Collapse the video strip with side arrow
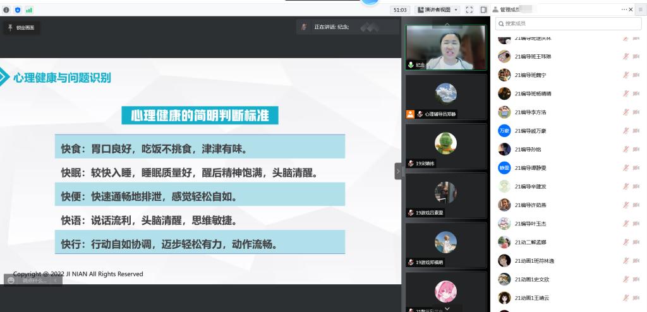The width and height of the screenshot is (647, 312). 398,171
